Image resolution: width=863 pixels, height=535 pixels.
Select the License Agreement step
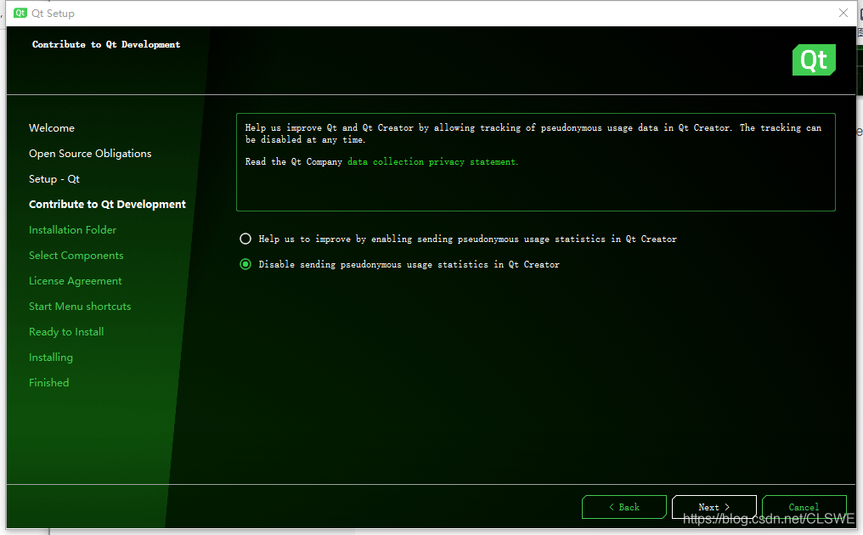click(76, 281)
